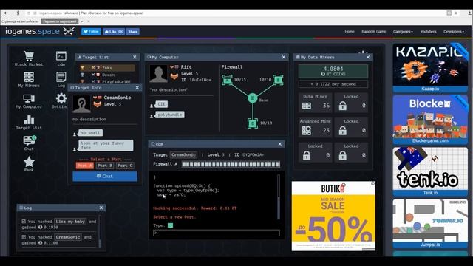Go back with browser back arrow

[x=7, y=13]
